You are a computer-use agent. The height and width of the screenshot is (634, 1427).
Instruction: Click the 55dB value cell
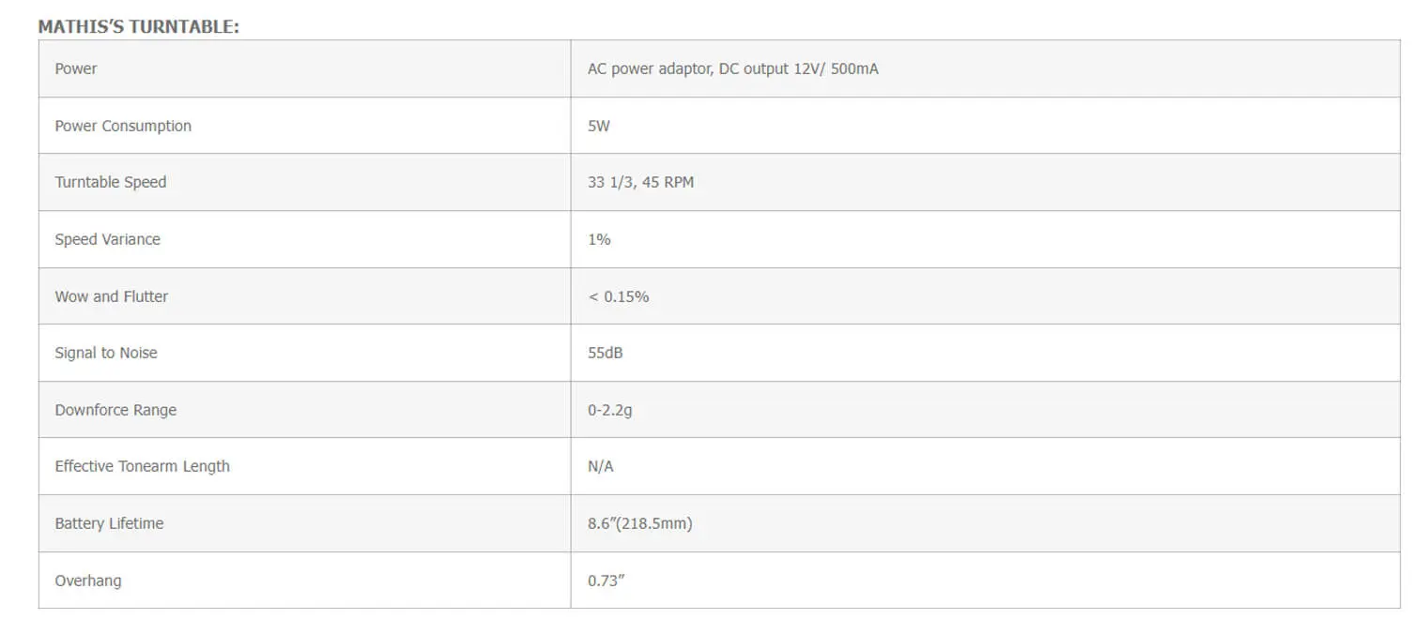click(985, 353)
